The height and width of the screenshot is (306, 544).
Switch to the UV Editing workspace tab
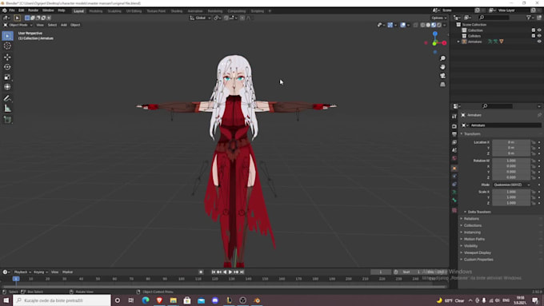pos(134,11)
